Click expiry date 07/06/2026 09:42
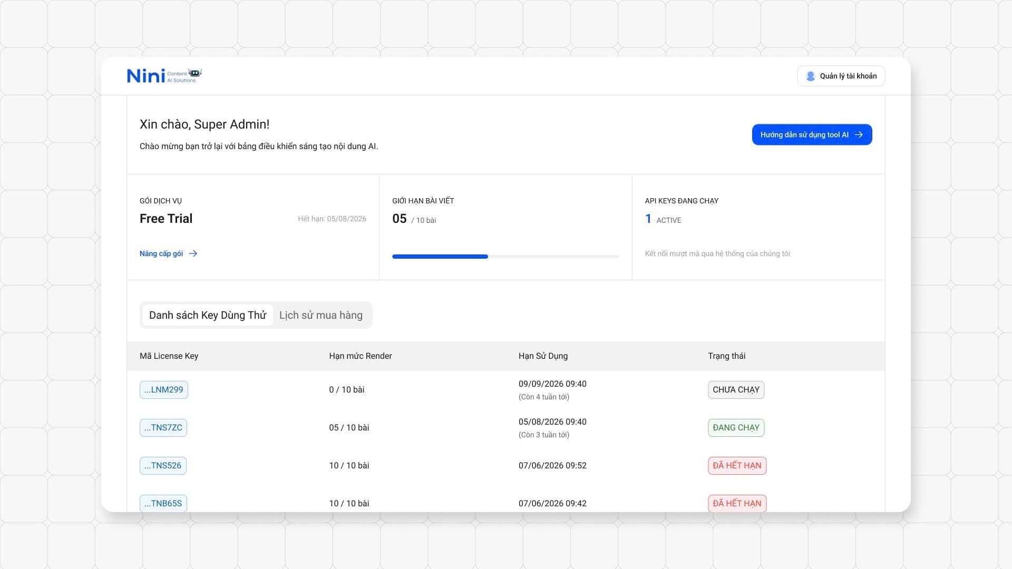The height and width of the screenshot is (569, 1012). point(552,504)
